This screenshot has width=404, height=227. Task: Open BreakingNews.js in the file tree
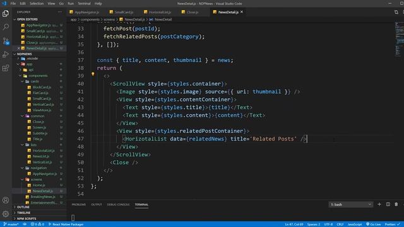pos(43,197)
